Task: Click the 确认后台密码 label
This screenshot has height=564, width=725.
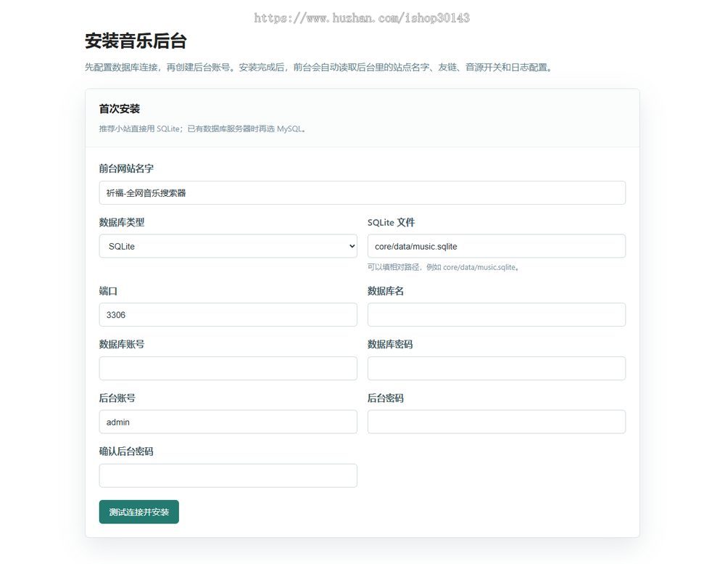Action: click(x=126, y=451)
